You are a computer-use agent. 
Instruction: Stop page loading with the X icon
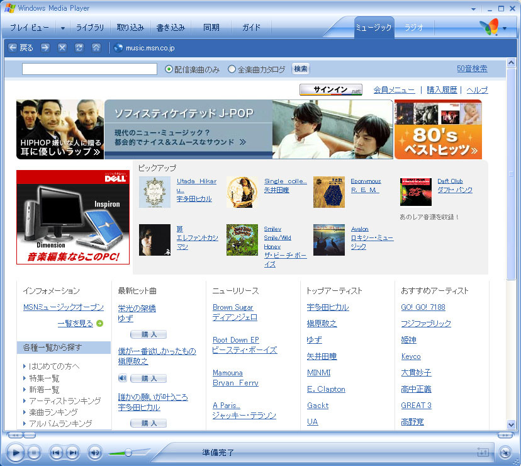pos(62,48)
